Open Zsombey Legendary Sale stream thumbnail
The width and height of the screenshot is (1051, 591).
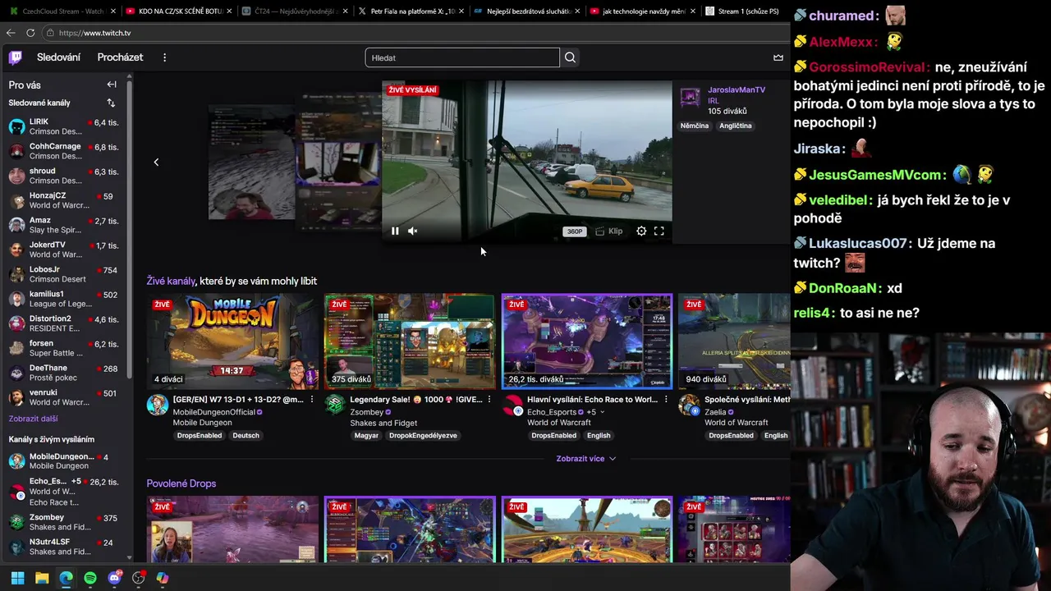(410, 341)
